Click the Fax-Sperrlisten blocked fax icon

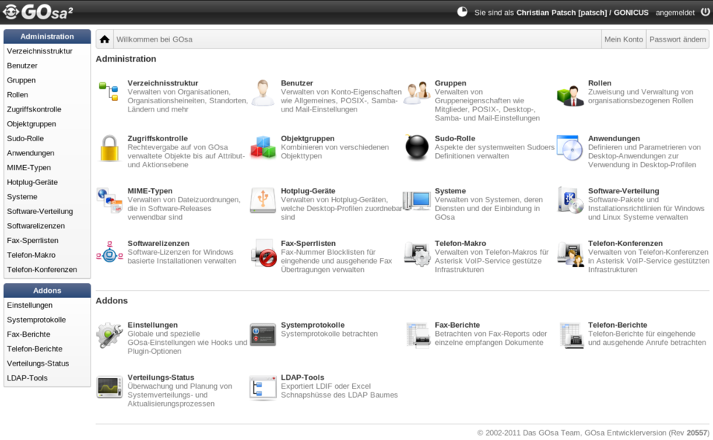[264, 253]
